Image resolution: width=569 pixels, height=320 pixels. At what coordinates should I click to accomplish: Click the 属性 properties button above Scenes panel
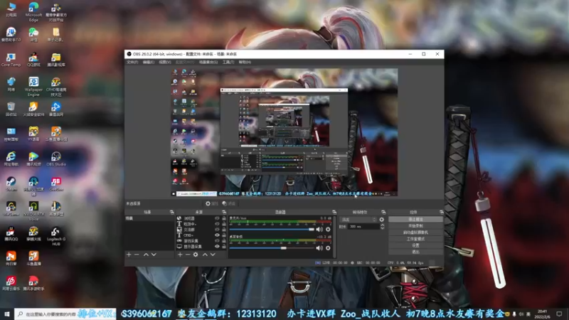[212, 203]
